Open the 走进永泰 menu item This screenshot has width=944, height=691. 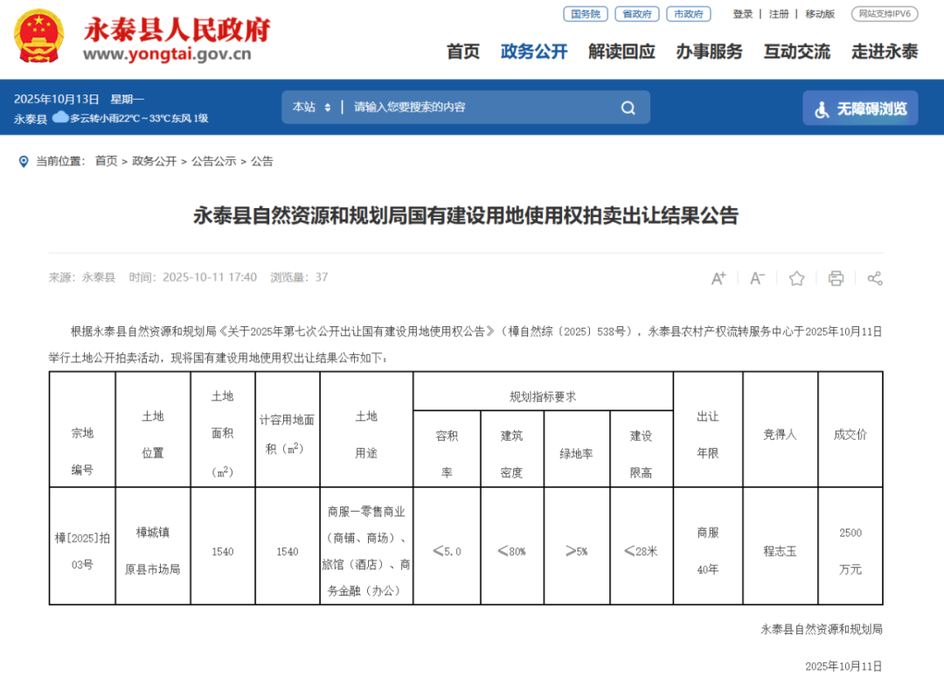885,52
